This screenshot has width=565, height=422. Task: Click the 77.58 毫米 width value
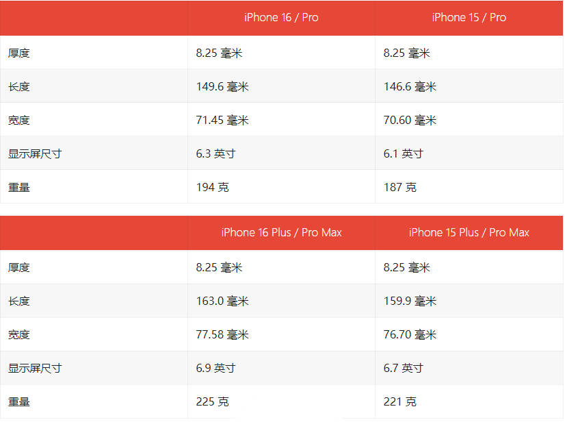[222, 335]
